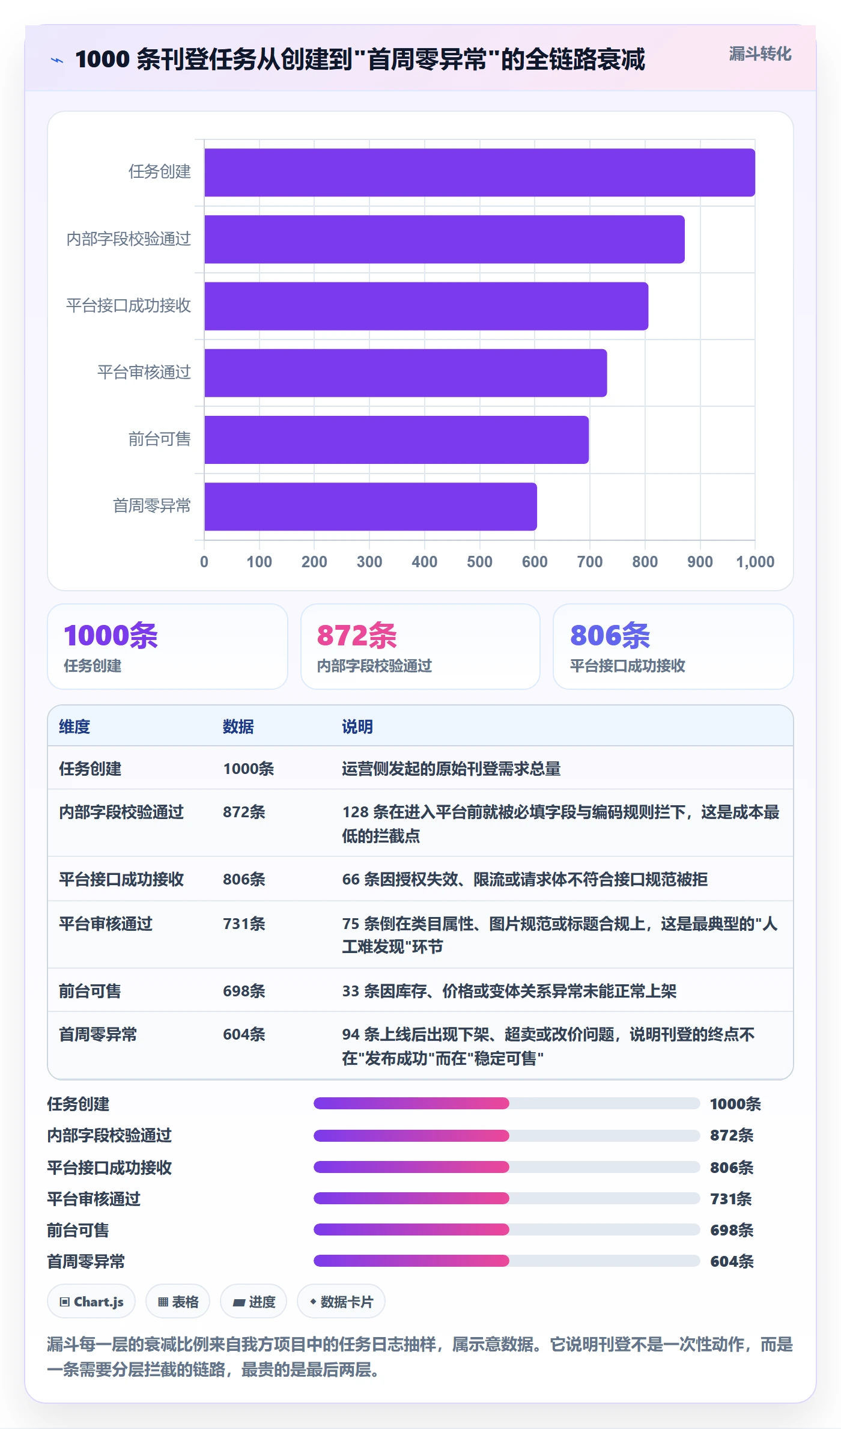Click the 872条 stat card
Image resolution: width=841 pixels, height=1429 pixels.
coord(421,647)
